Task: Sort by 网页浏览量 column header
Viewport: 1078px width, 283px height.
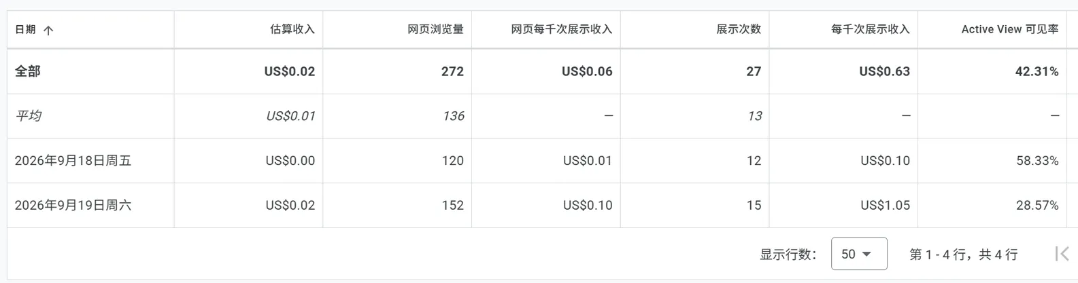Action: (x=435, y=29)
